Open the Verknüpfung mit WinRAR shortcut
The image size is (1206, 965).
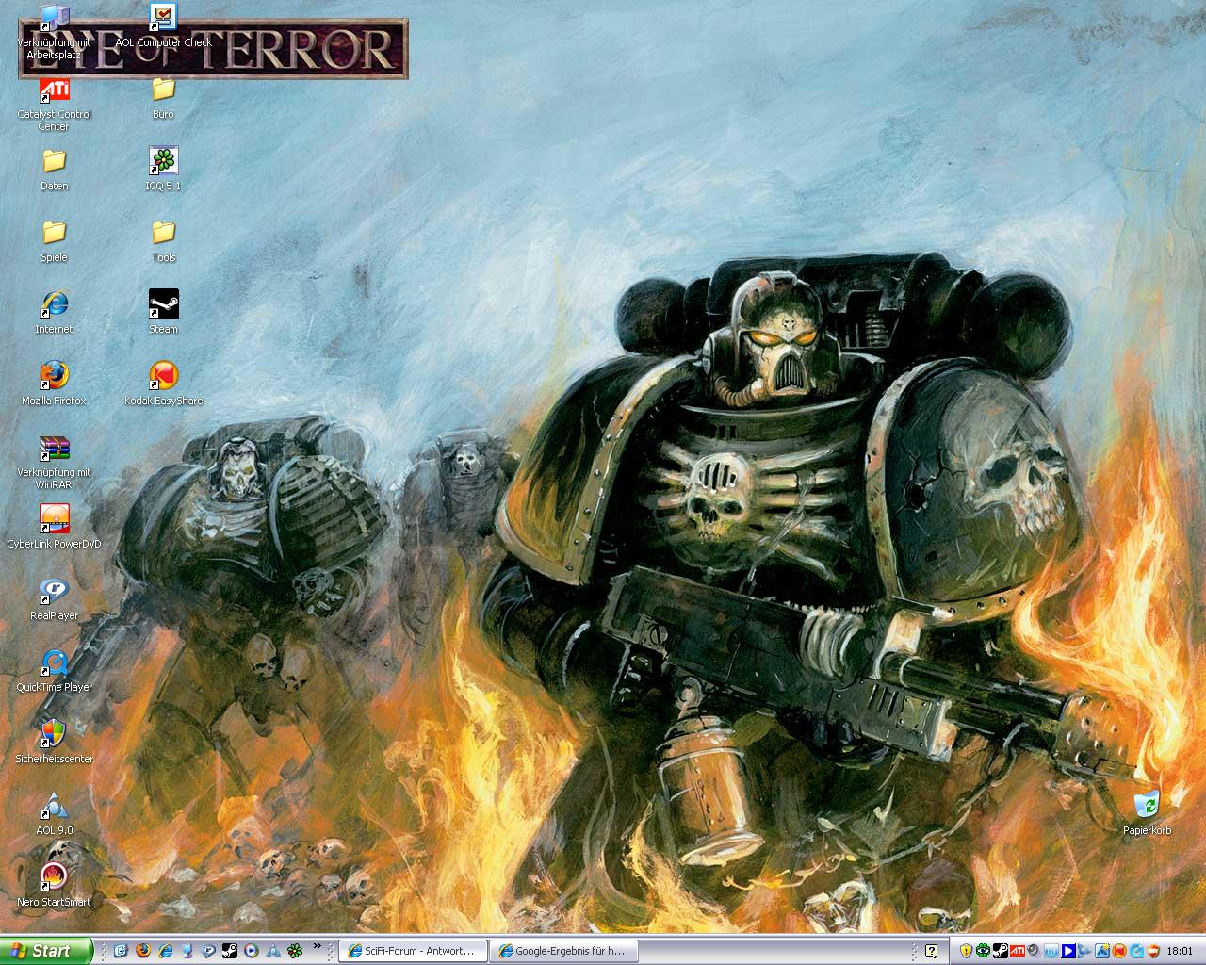coord(54,449)
